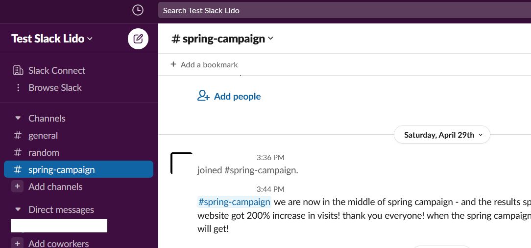Click the compose new message icon

coord(138,39)
